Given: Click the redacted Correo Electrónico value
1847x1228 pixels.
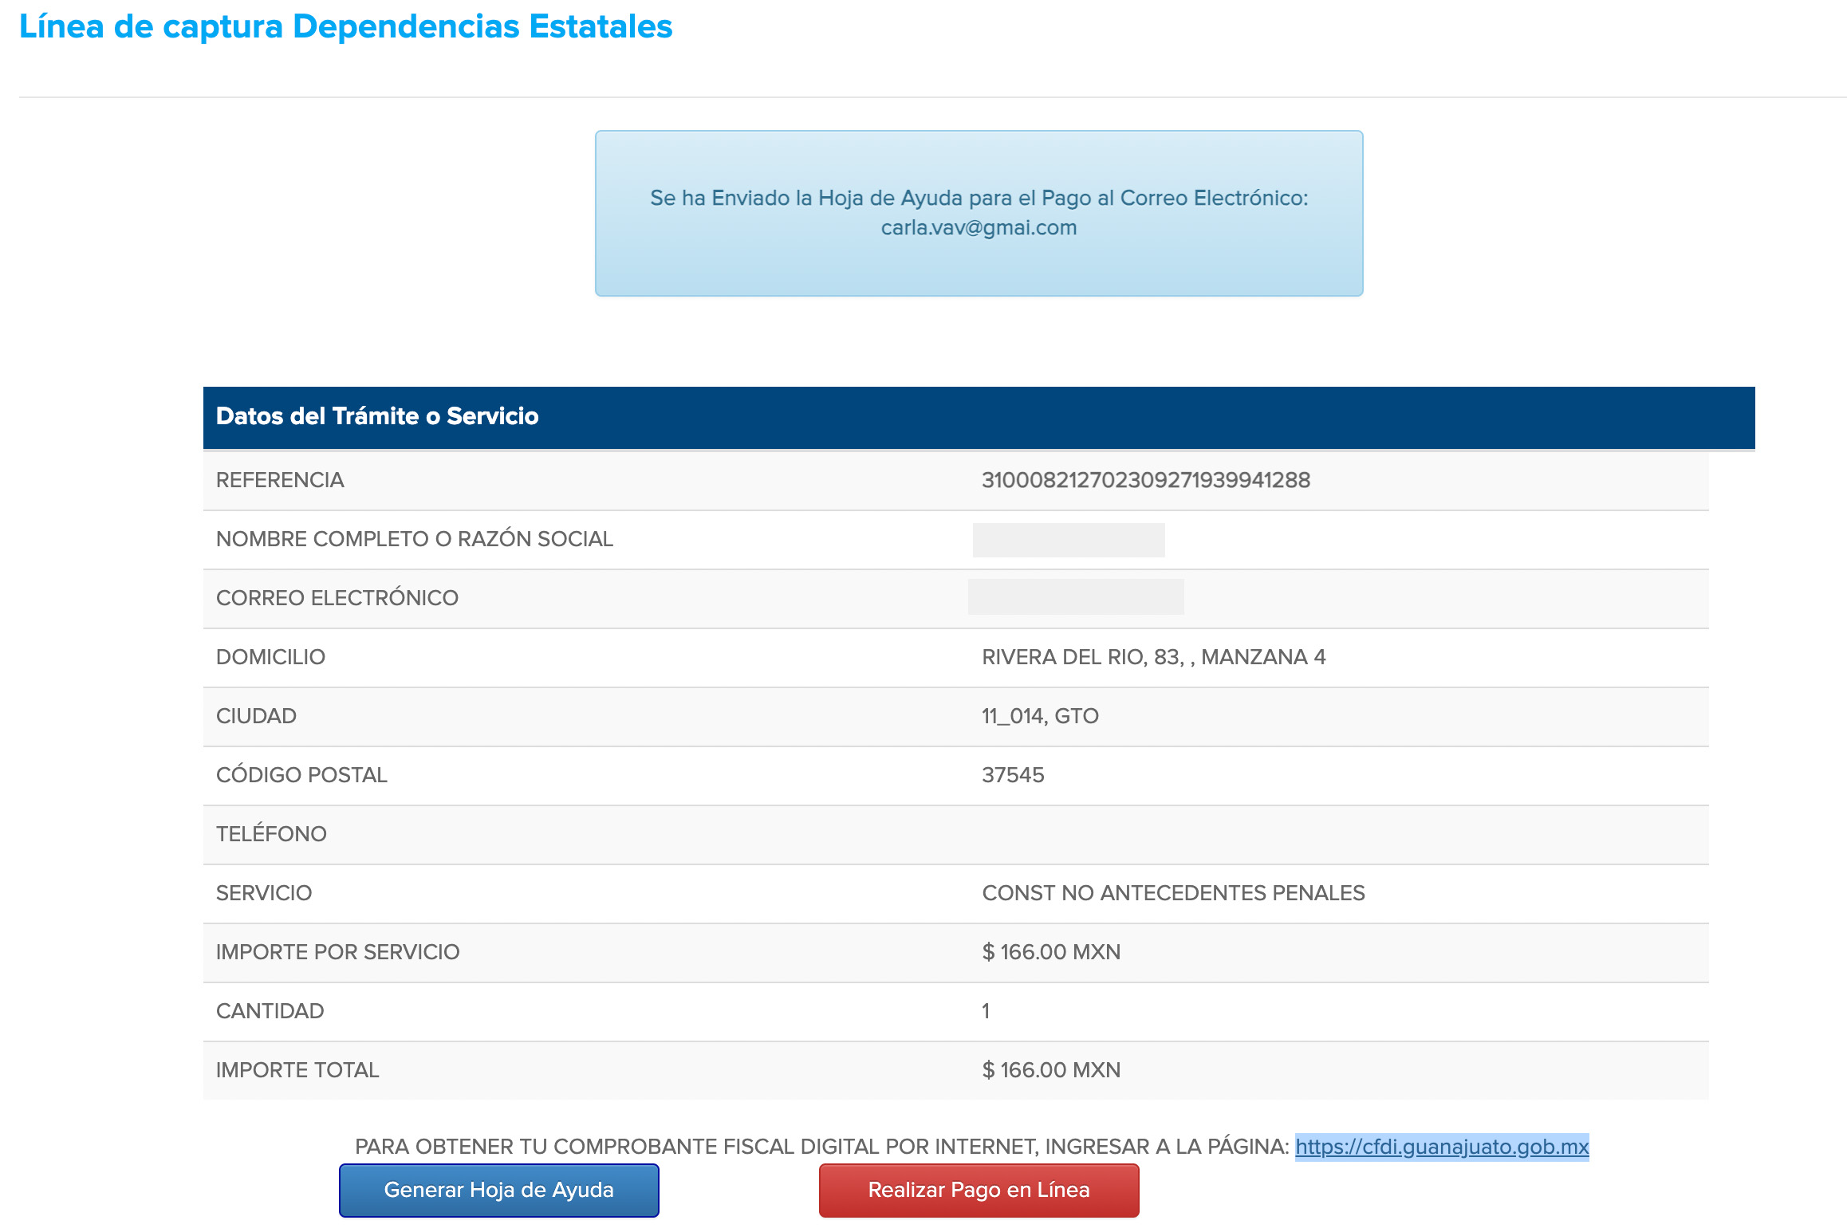Looking at the screenshot, I should [1075, 597].
